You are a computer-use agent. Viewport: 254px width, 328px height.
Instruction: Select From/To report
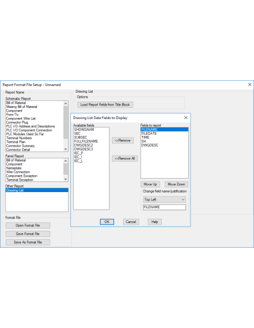pyautogui.click(x=34, y=115)
